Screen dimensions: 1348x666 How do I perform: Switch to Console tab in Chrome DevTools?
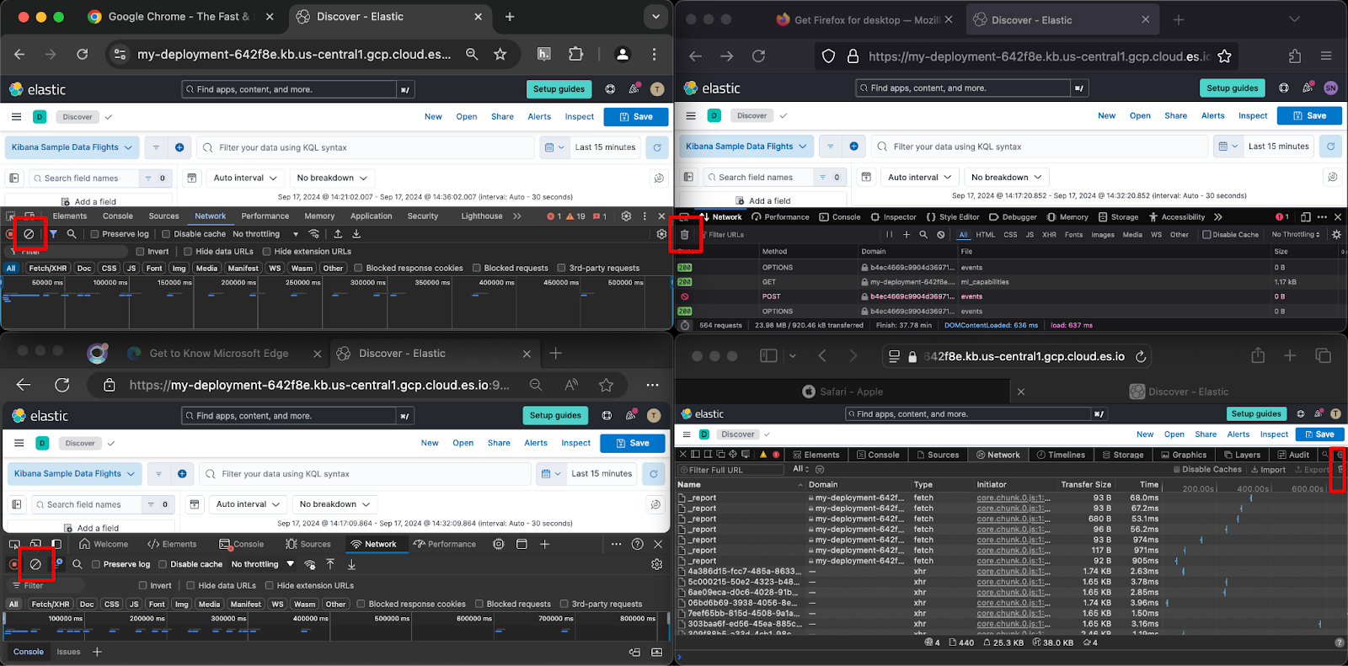tap(118, 216)
